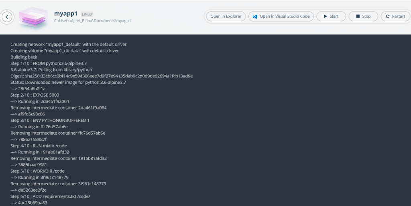Click the play triangle icon for Start
Screen dimensions: 411x206
tap(325, 16)
